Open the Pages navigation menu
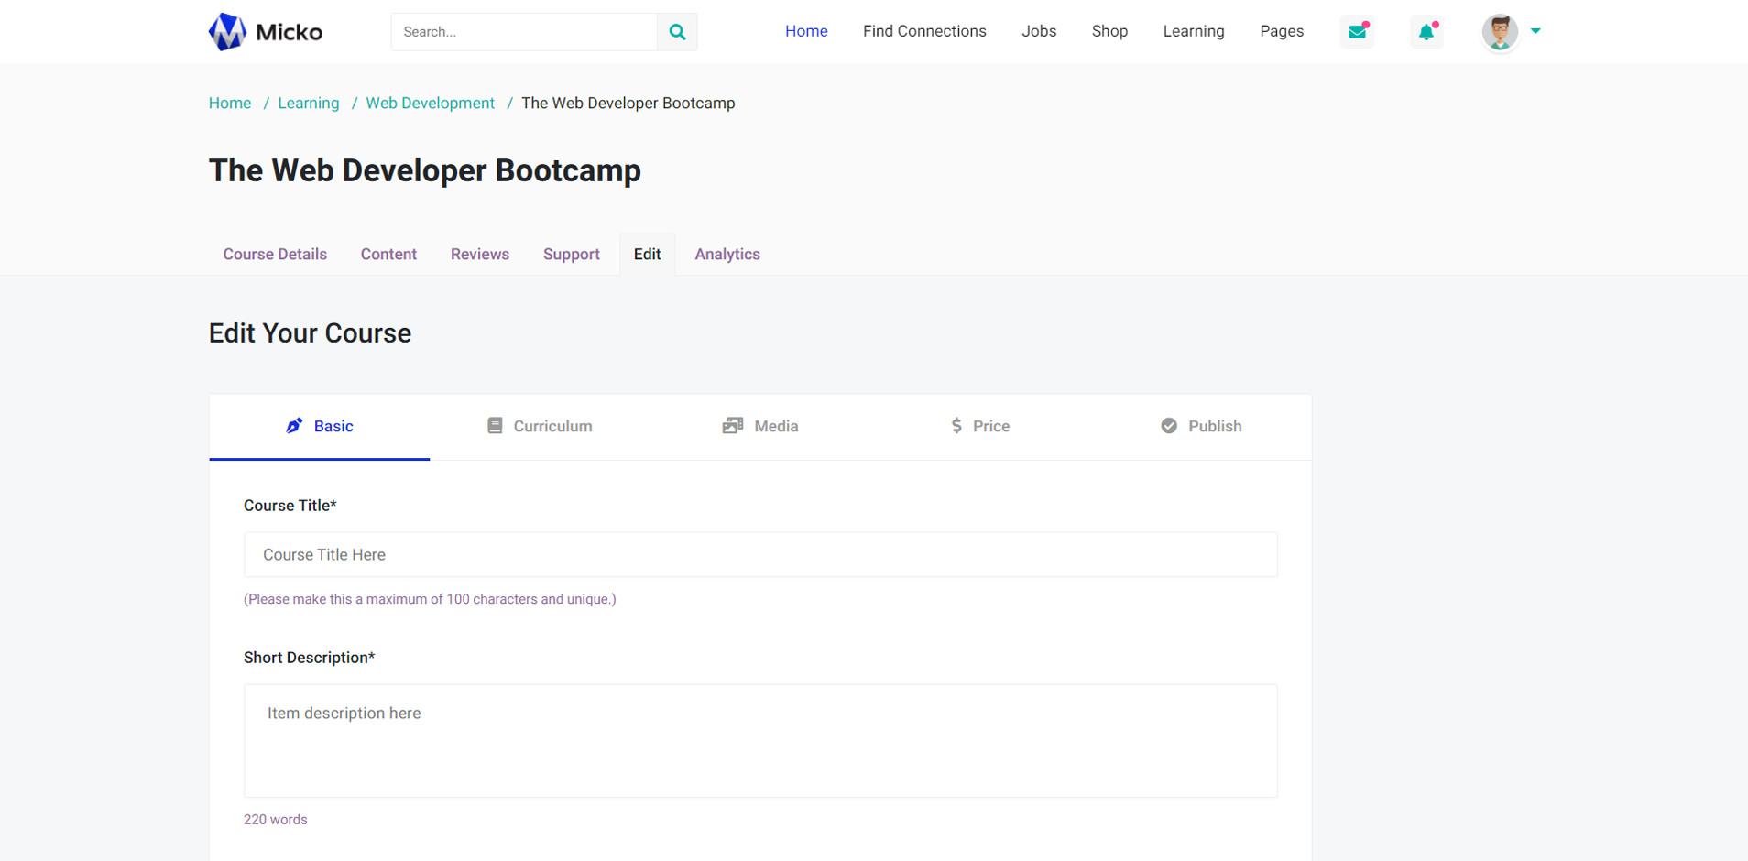The image size is (1748, 861). click(1281, 31)
